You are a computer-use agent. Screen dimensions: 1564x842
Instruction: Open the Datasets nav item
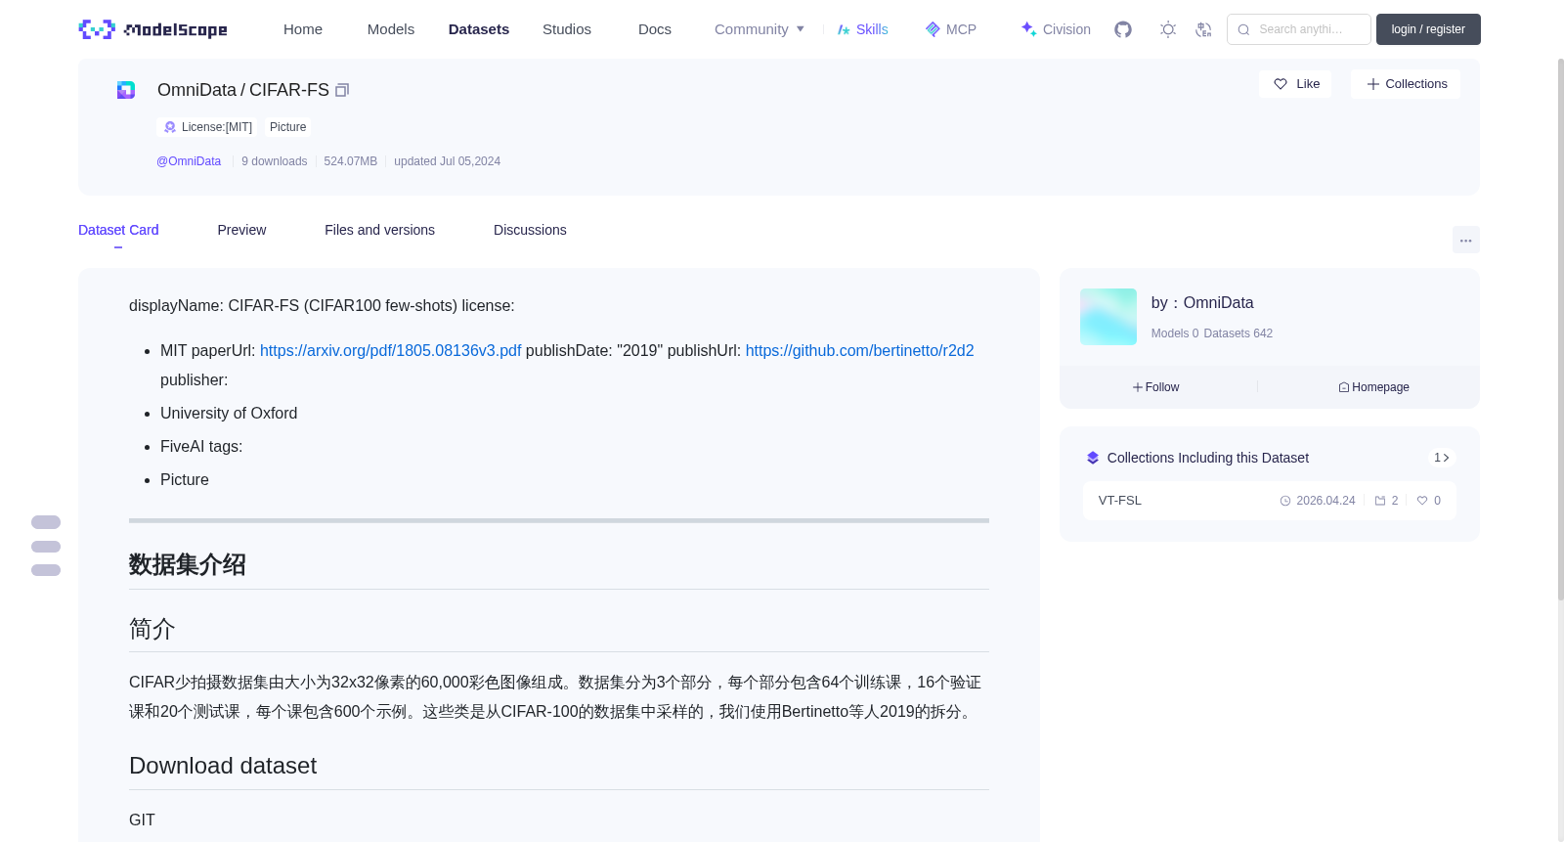479,29
